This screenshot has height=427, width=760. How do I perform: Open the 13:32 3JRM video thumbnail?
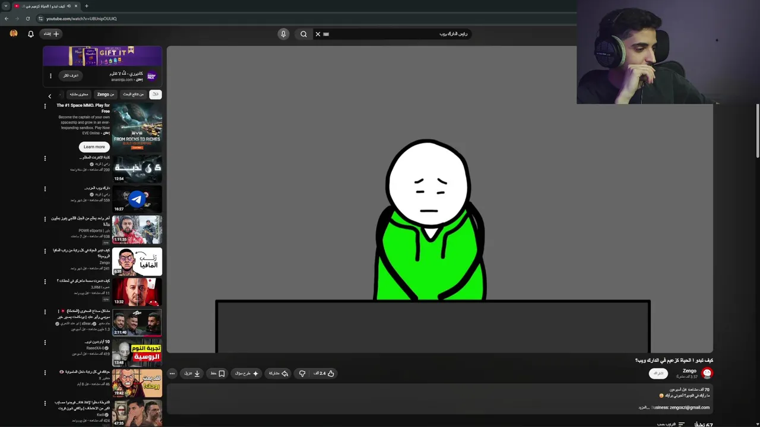[x=137, y=291]
